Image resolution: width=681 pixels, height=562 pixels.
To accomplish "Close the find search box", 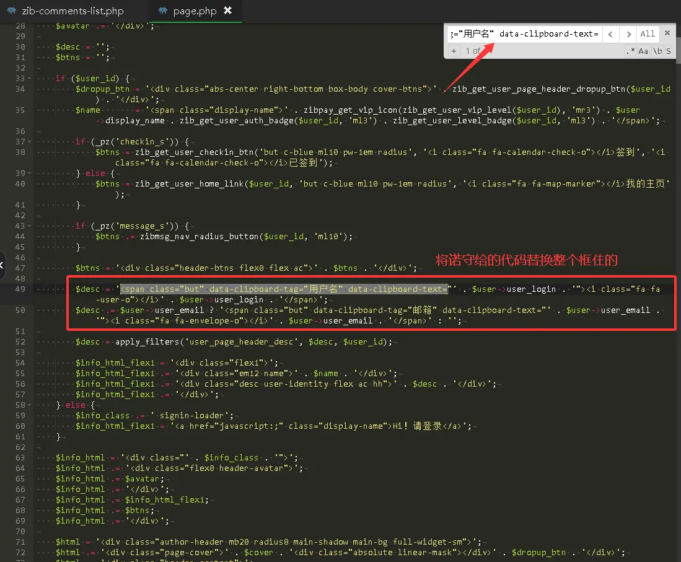I will pyautogui.click(x=667, y=33).
